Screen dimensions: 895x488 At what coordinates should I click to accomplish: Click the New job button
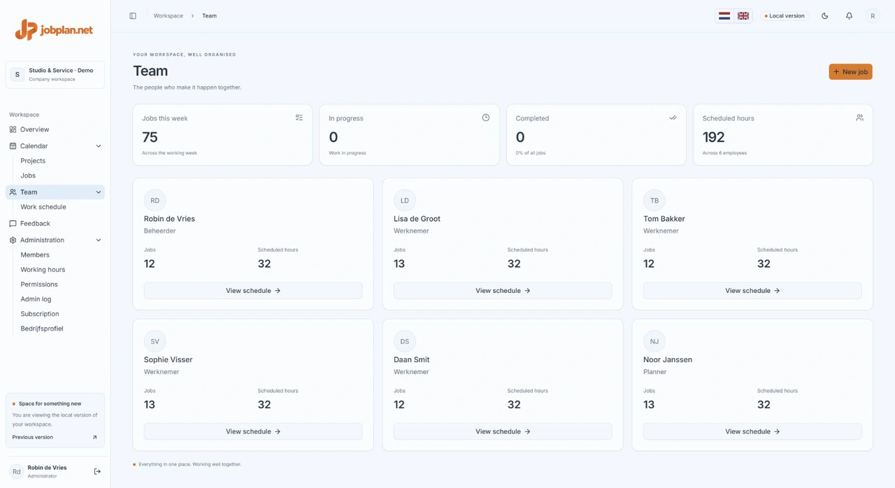pos(850,72)
